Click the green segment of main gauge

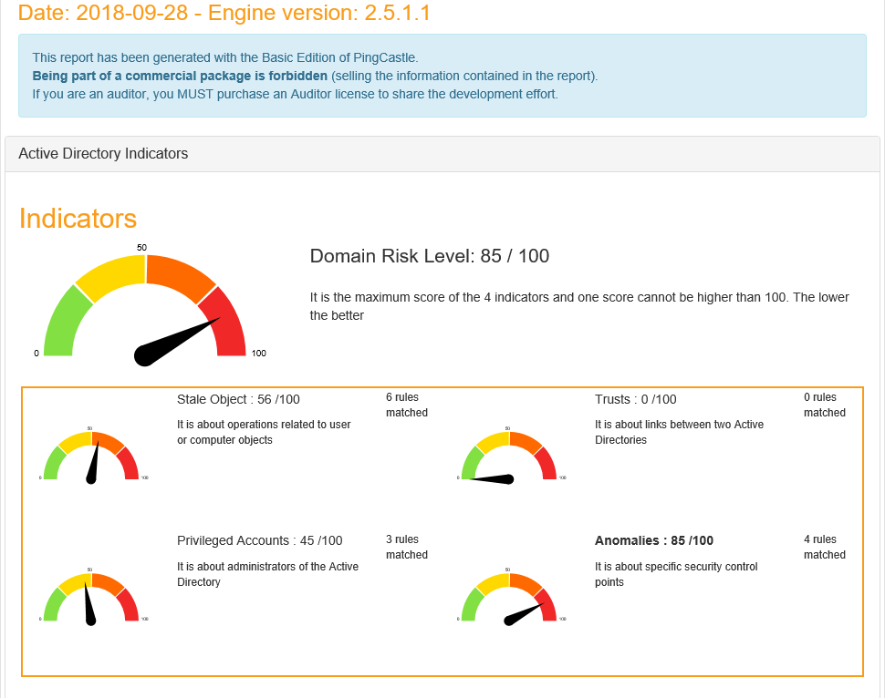[62, 323]
